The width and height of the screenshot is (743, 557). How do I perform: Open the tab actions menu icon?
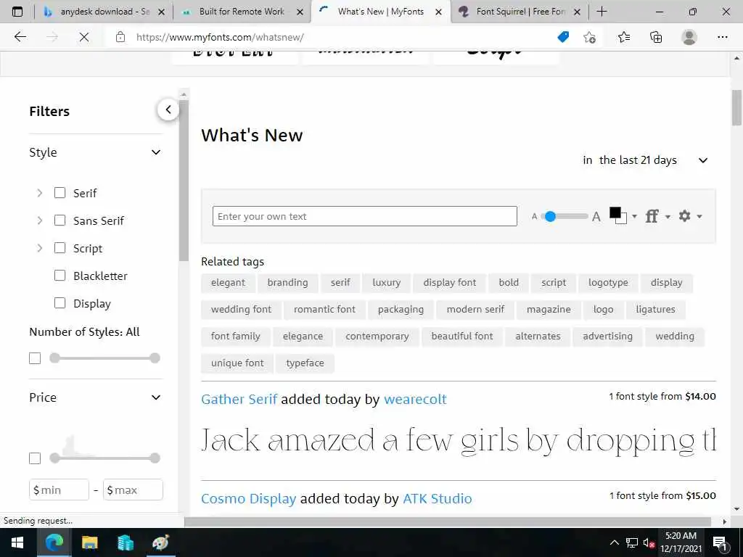17,12
